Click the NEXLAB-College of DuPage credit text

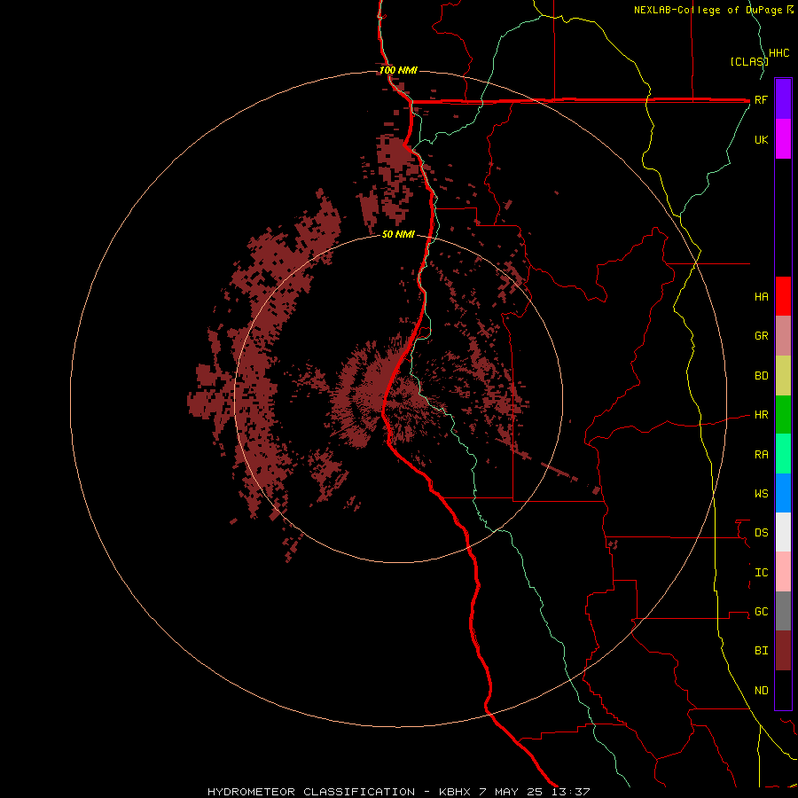[709, 10]
